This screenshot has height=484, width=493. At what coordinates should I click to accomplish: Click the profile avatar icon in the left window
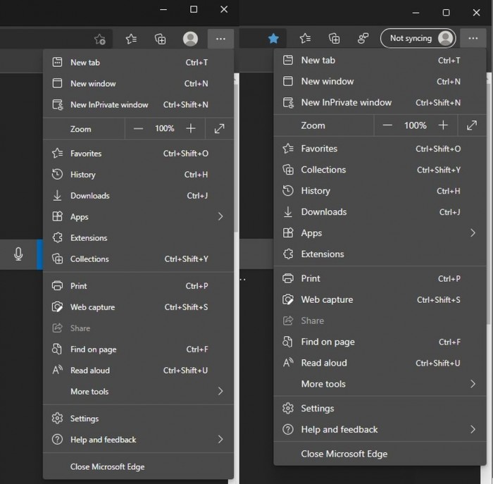click(x=190, y=39)
